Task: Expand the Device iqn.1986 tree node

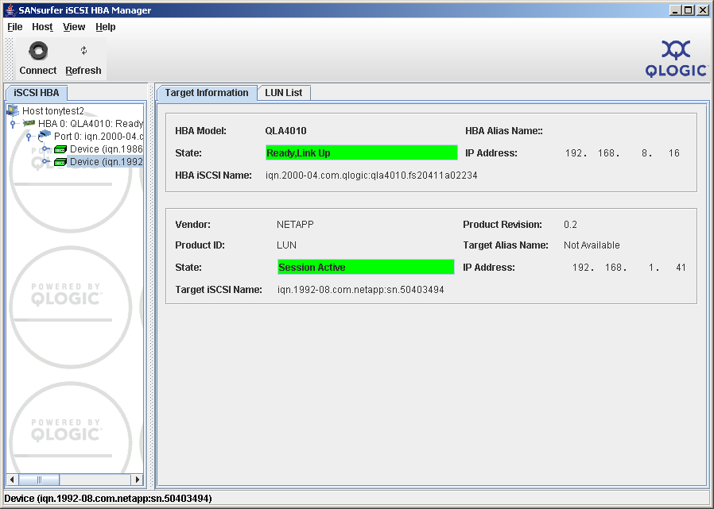Action: coord(45,149)
